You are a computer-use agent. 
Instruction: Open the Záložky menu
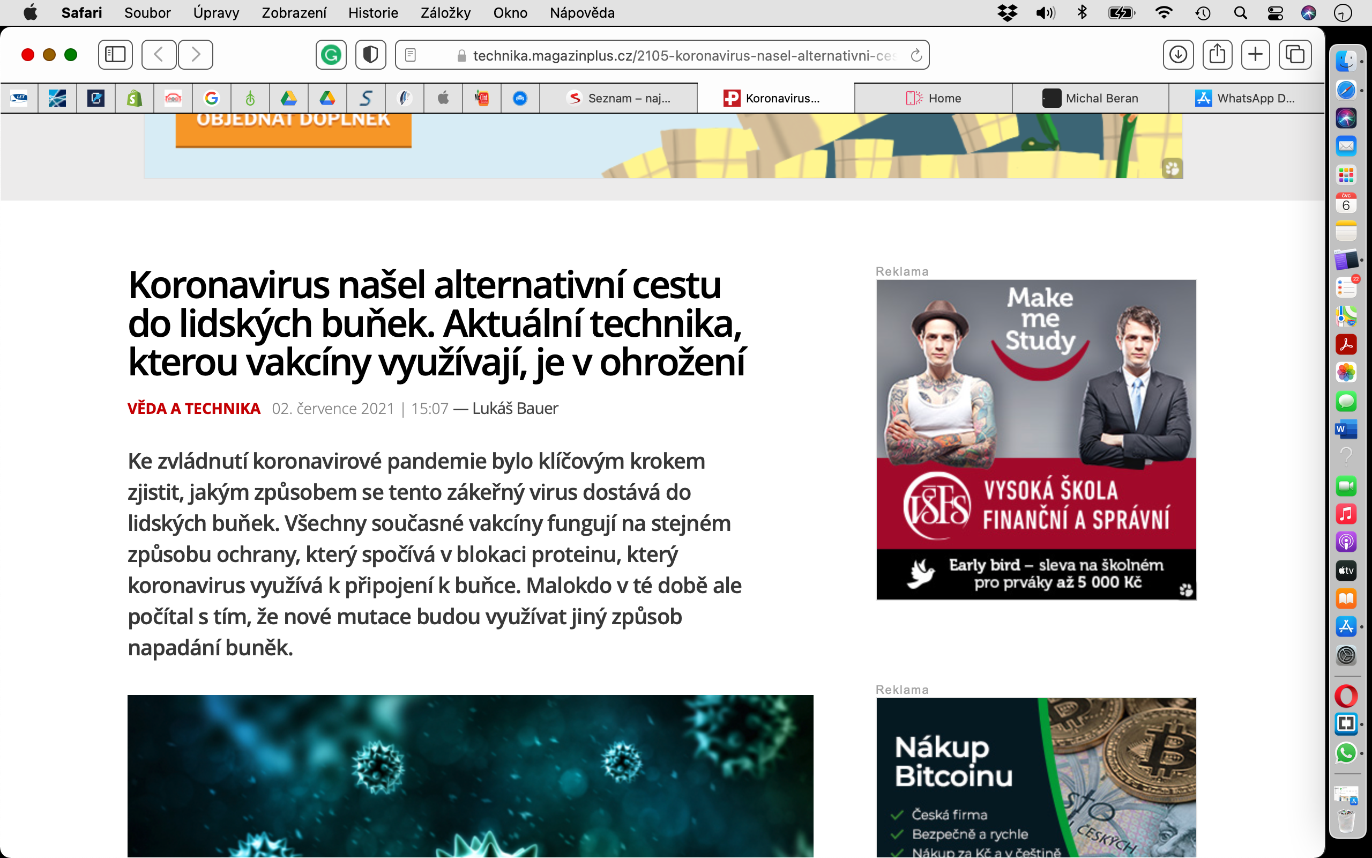click(x=445, y=12)
